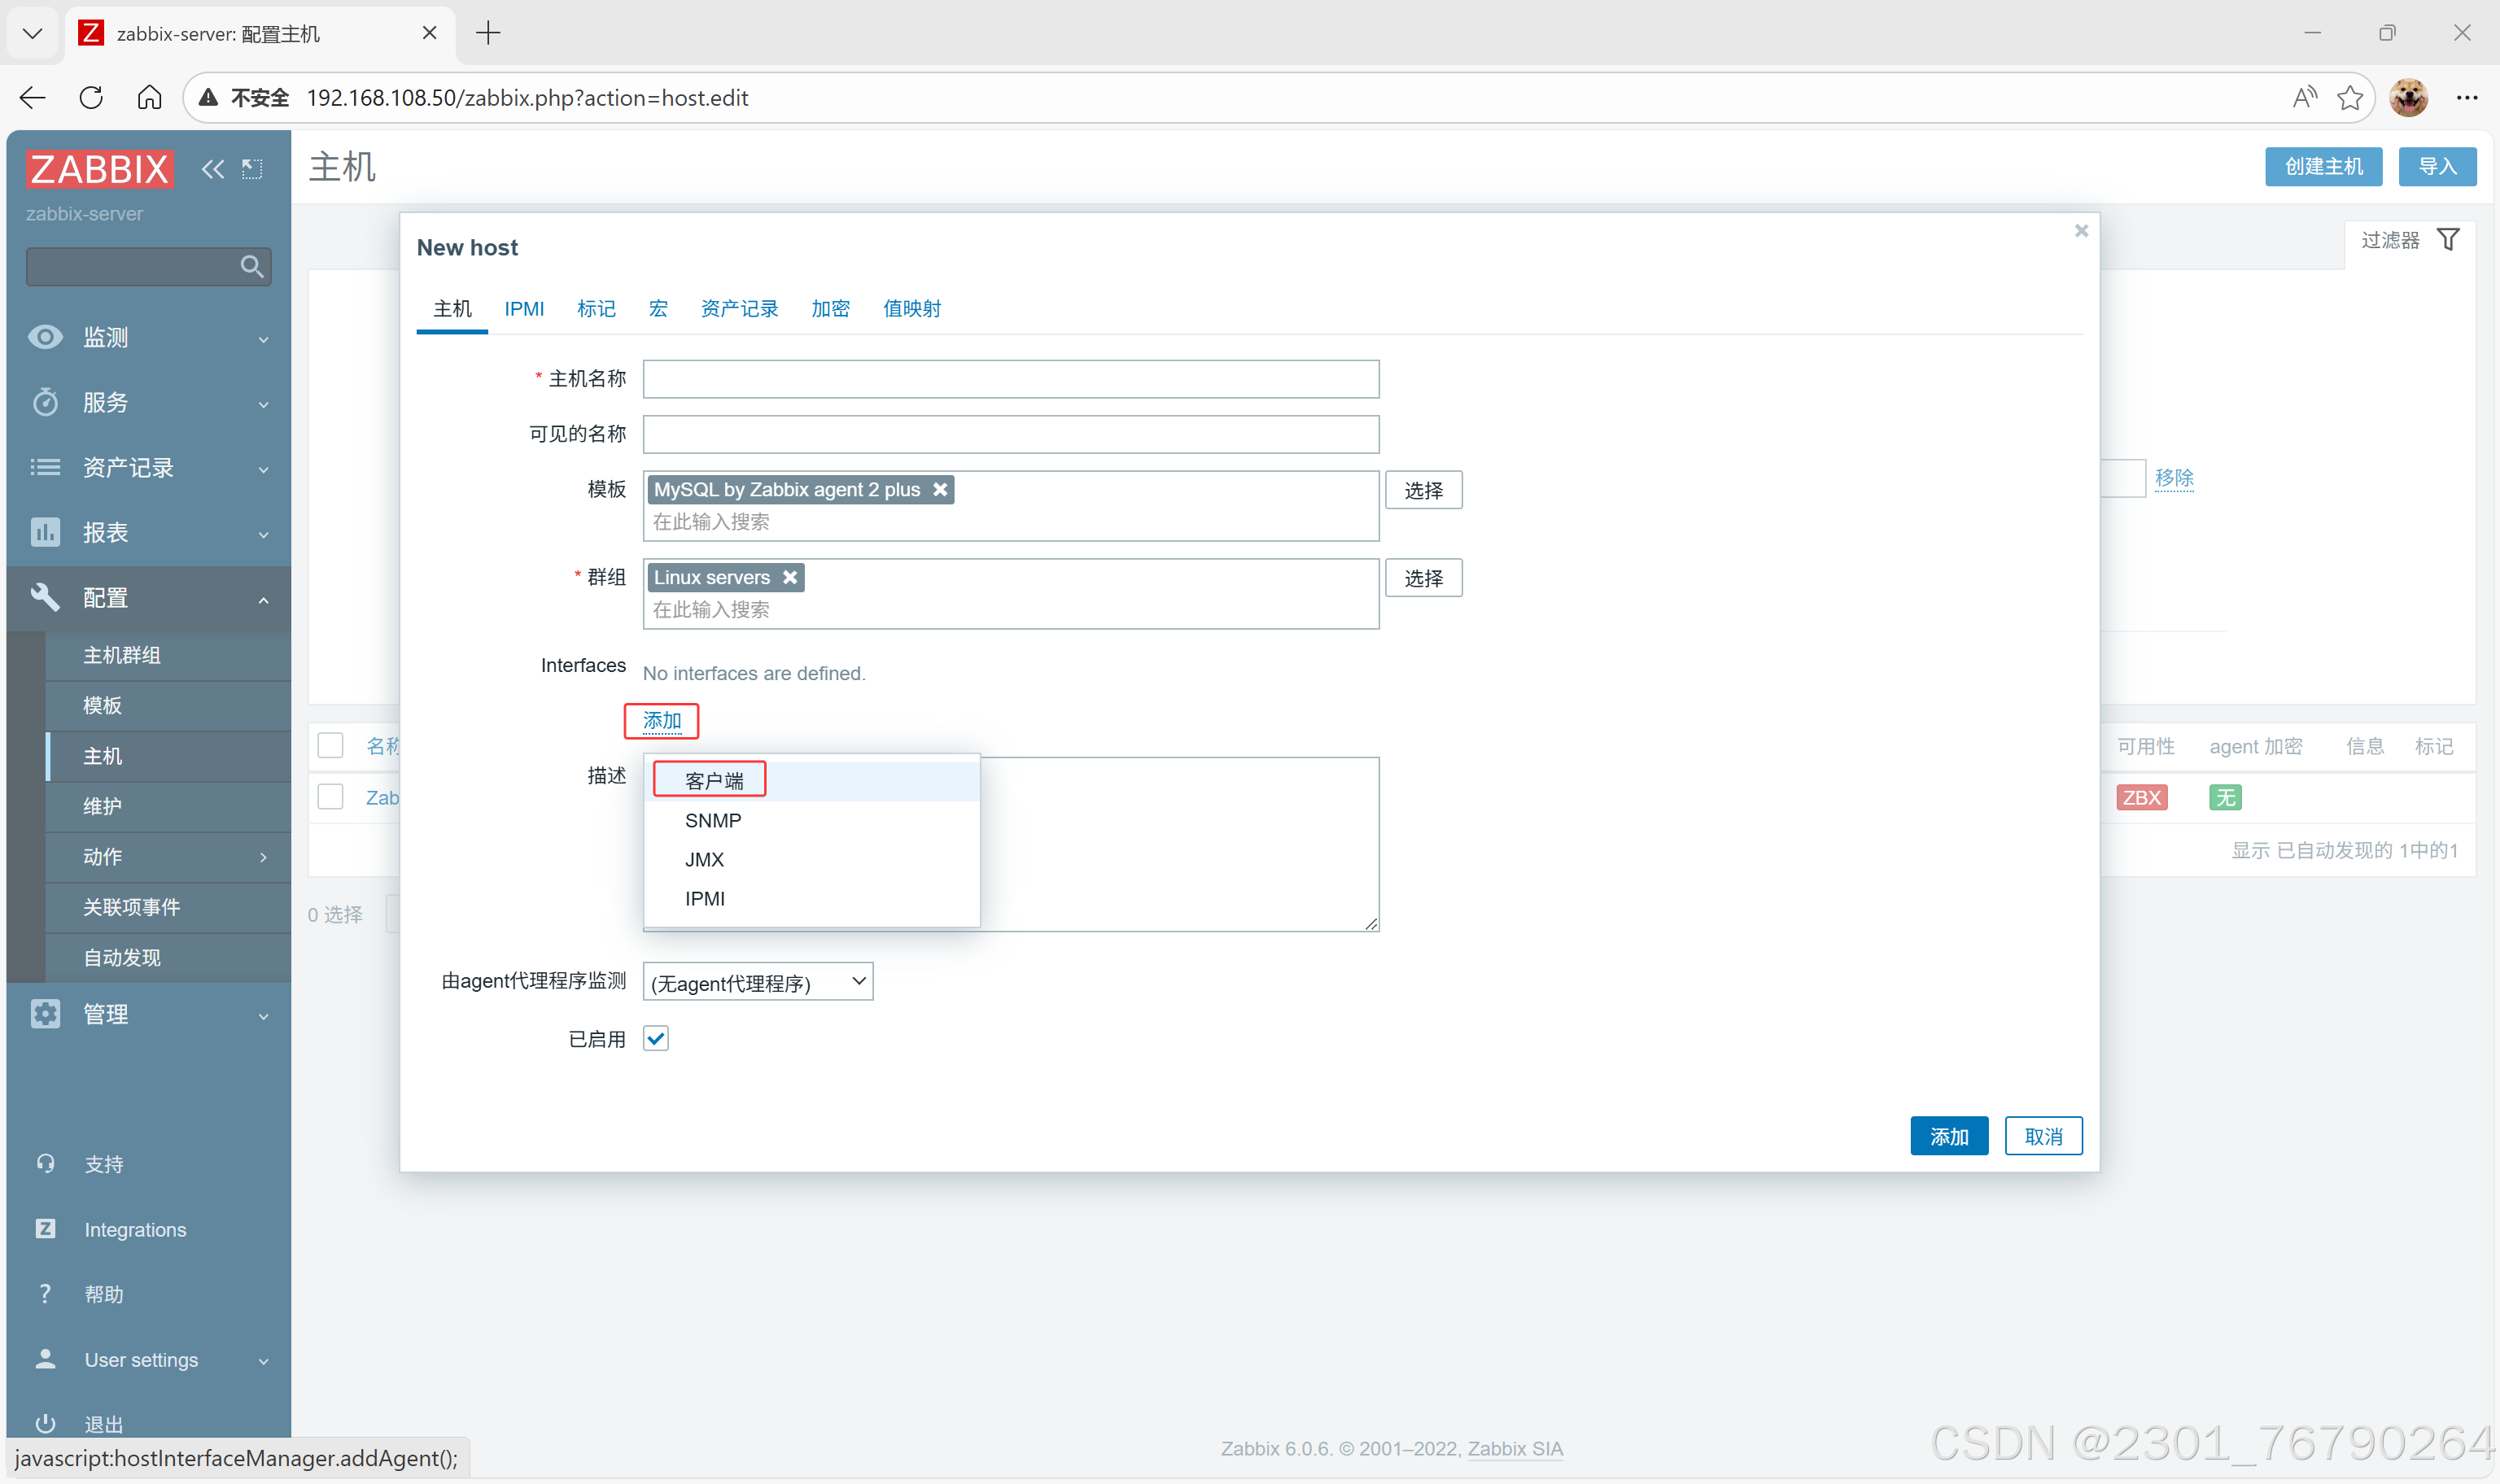Click the 主机名称 host name input field

(1010, 379)
